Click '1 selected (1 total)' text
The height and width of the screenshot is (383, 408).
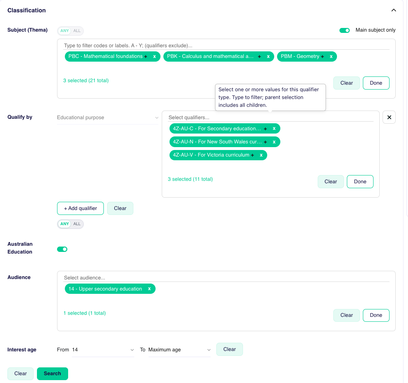pyautogui.click(x=85, y=313)
